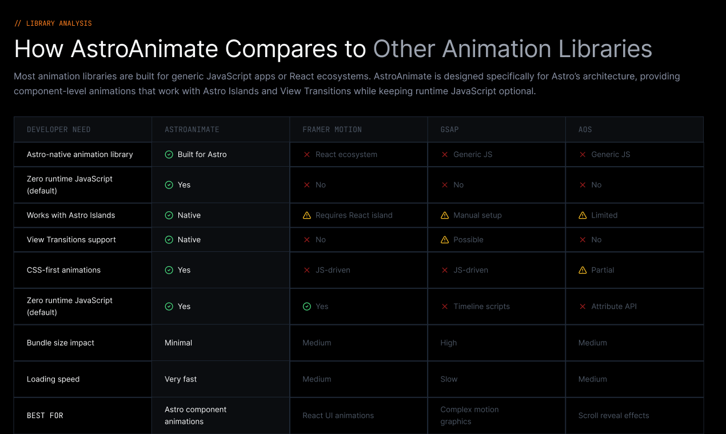This screenshot has width=726, height=434.
Task: Click the X icon beside "Generic JS" under AOS
Action: (x=583, y=154)
